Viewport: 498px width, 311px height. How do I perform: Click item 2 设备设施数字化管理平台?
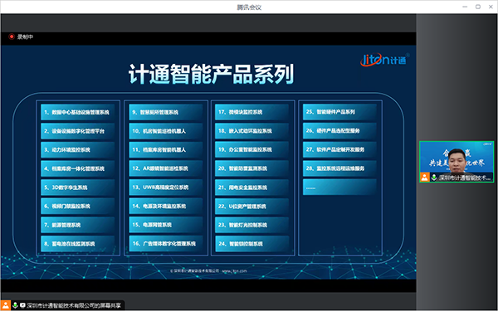pyautogui.click(x=77, y=131)
